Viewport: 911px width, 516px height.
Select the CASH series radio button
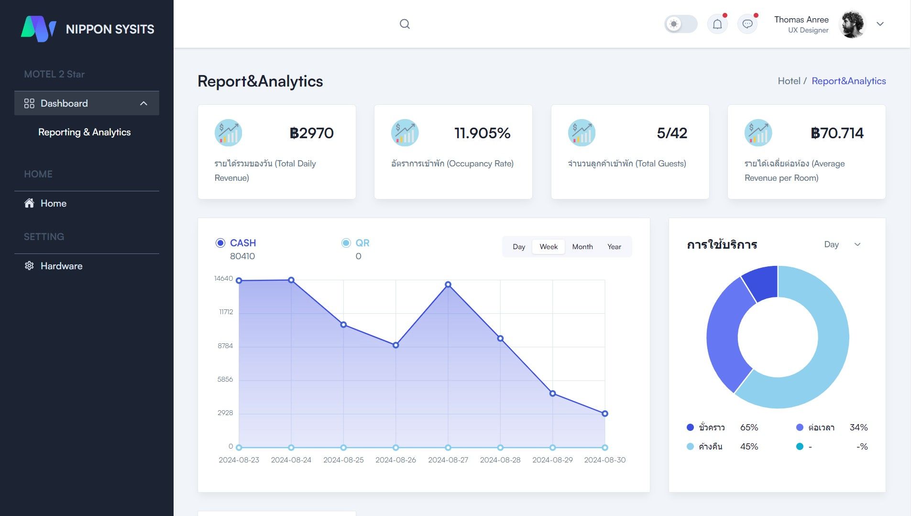220,243
